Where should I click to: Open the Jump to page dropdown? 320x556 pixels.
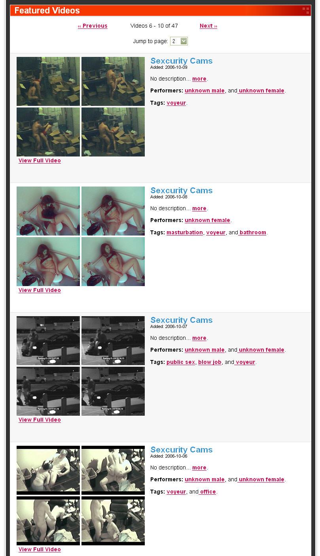tap(179, 41)
